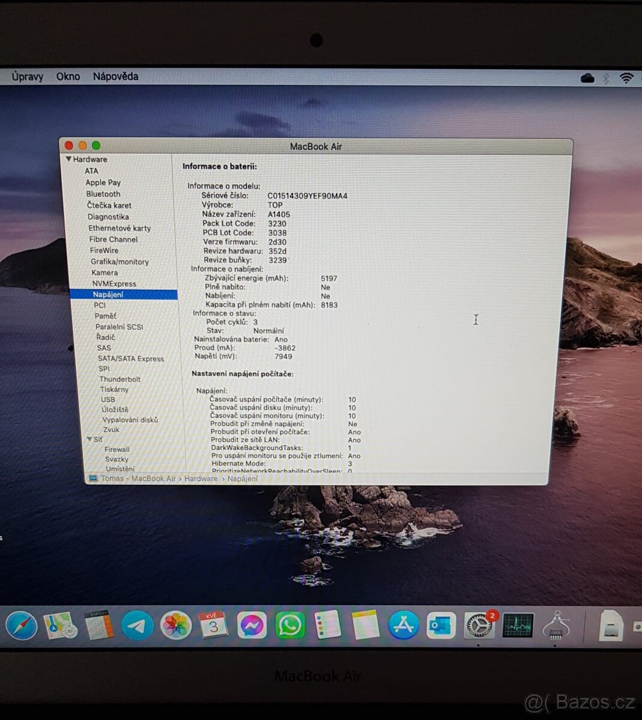This screenshot has height=720, width=642.
Task: Open System Preferences with the notification badge
Action: click(x=479, y=626)
